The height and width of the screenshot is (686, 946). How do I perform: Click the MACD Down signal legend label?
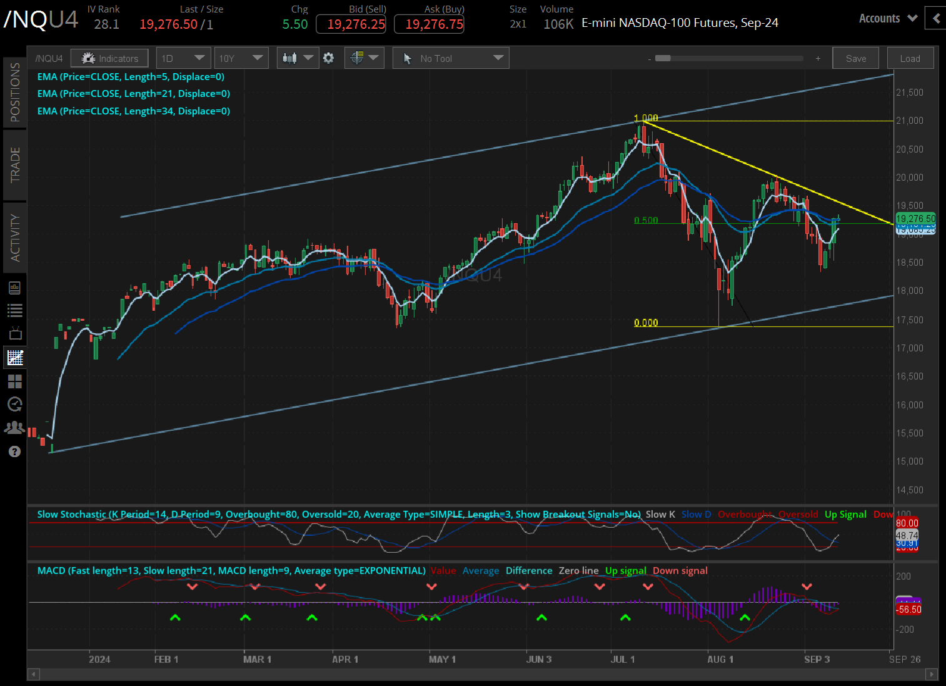coord(680,571)
